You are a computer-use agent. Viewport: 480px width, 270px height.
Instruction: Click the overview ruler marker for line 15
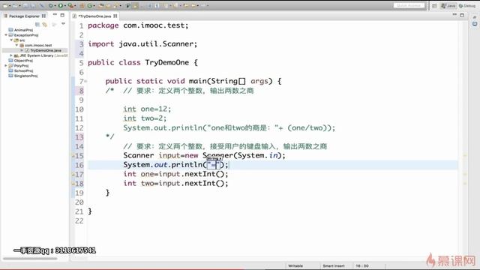[x=465, y=155]
